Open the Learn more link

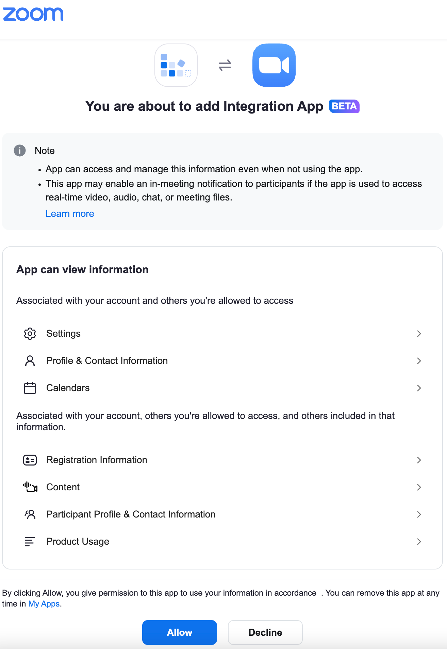tap(70, 214)
